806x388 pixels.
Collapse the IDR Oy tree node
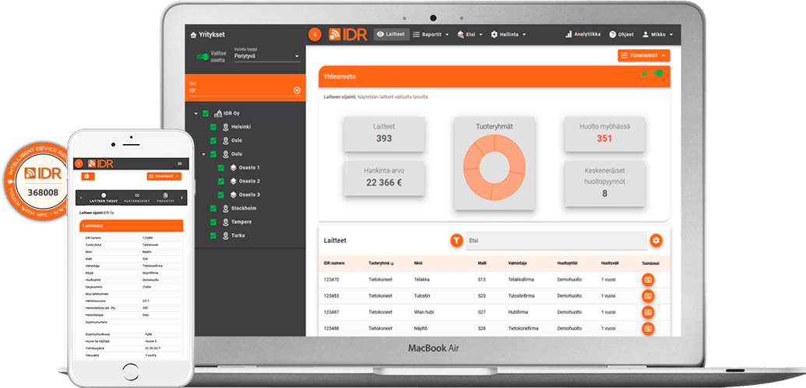click(195, 114)
